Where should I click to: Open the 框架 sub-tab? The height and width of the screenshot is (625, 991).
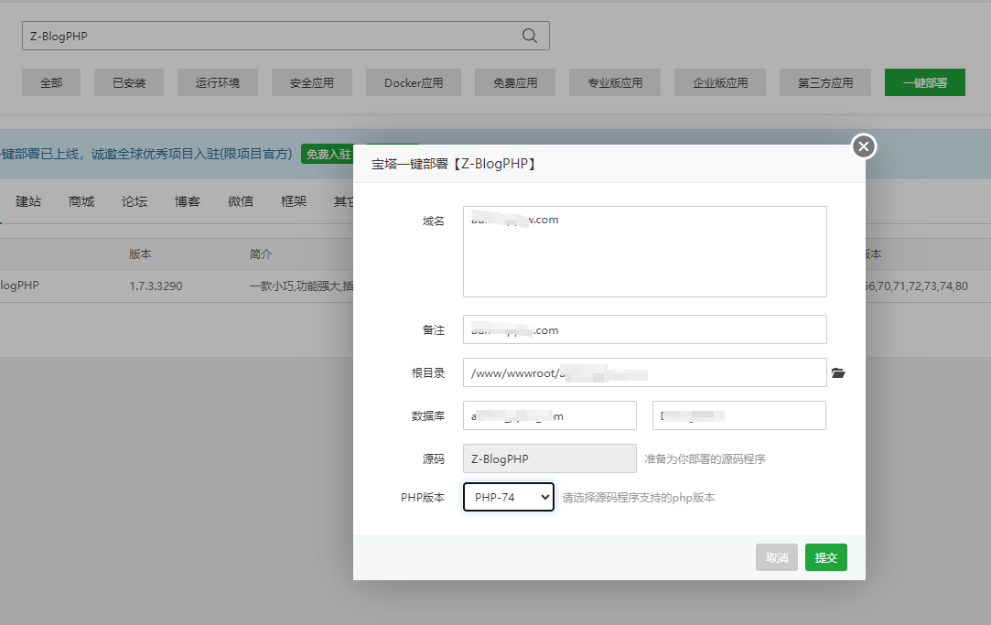click(294, 201)
